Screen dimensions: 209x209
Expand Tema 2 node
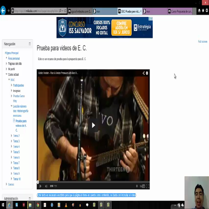12,135
